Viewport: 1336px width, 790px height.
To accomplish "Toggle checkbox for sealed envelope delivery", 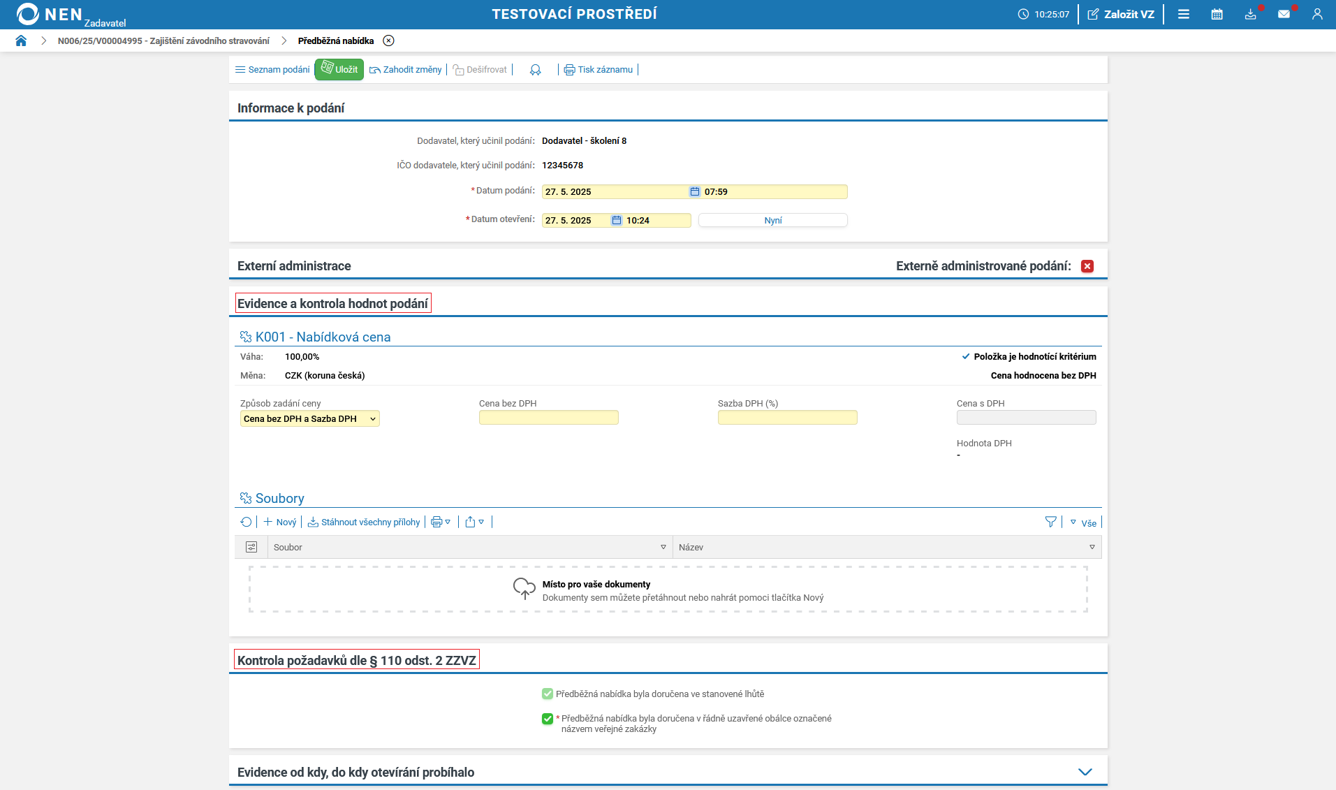I will (548, 719).
